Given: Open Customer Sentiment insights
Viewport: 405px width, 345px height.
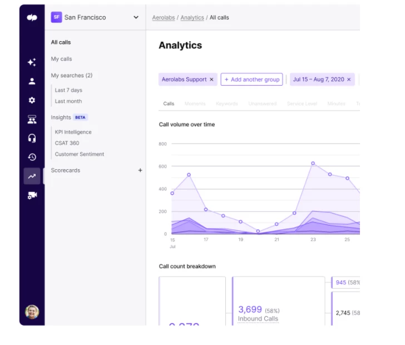Looking at the screenshot, I should pos(80,154).
